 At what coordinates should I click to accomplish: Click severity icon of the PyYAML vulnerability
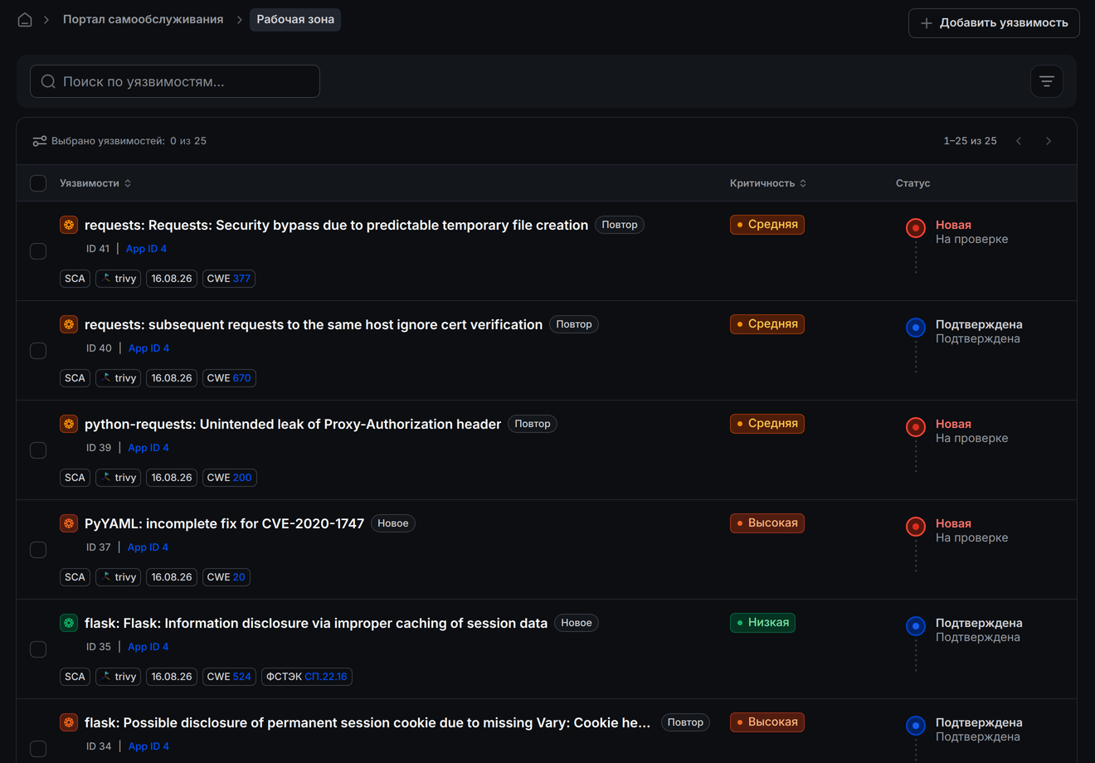[x=69, y=523]
